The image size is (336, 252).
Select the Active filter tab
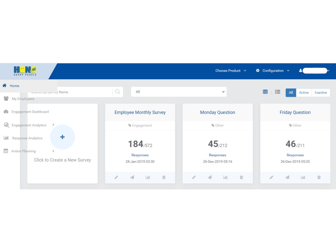[x=304, y=93]
